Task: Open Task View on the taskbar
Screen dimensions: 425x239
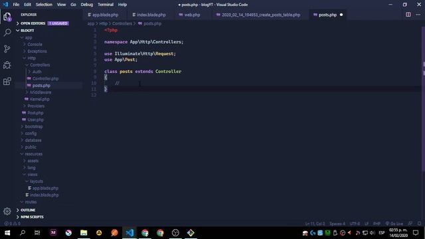Action: 37,233
